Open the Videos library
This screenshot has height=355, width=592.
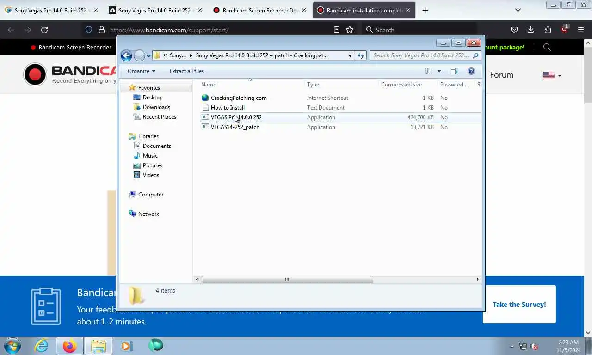point(151,175)
